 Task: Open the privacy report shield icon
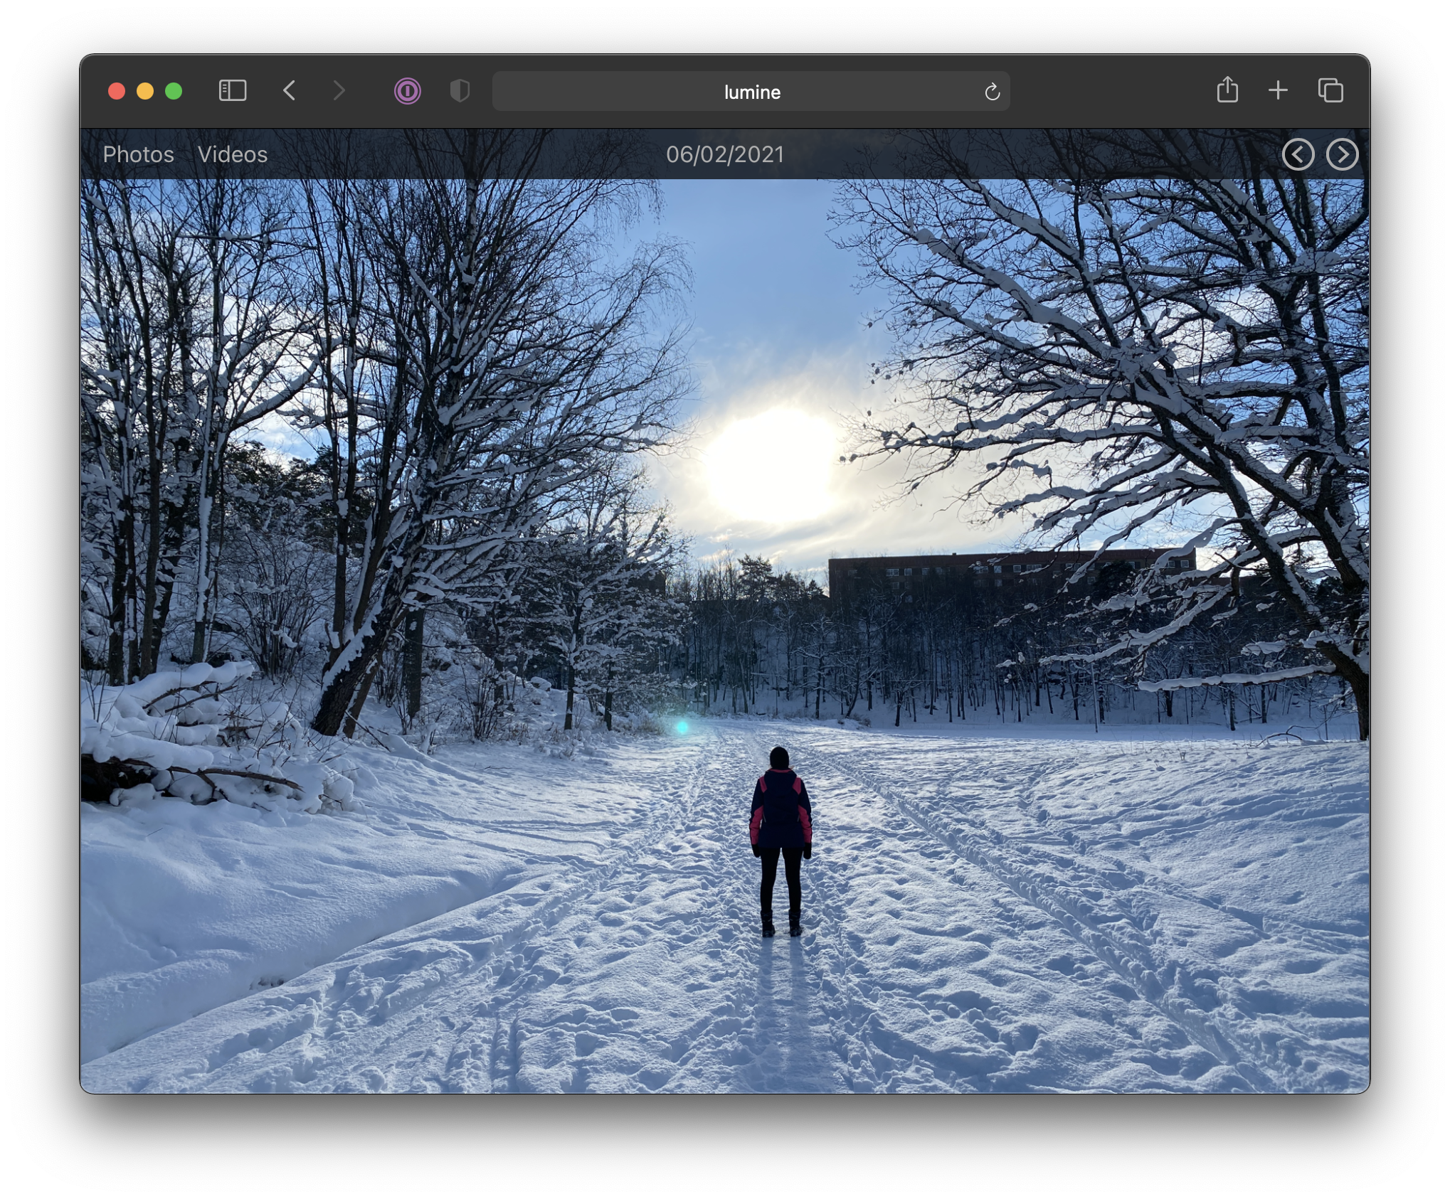click(x=460, y=91)
